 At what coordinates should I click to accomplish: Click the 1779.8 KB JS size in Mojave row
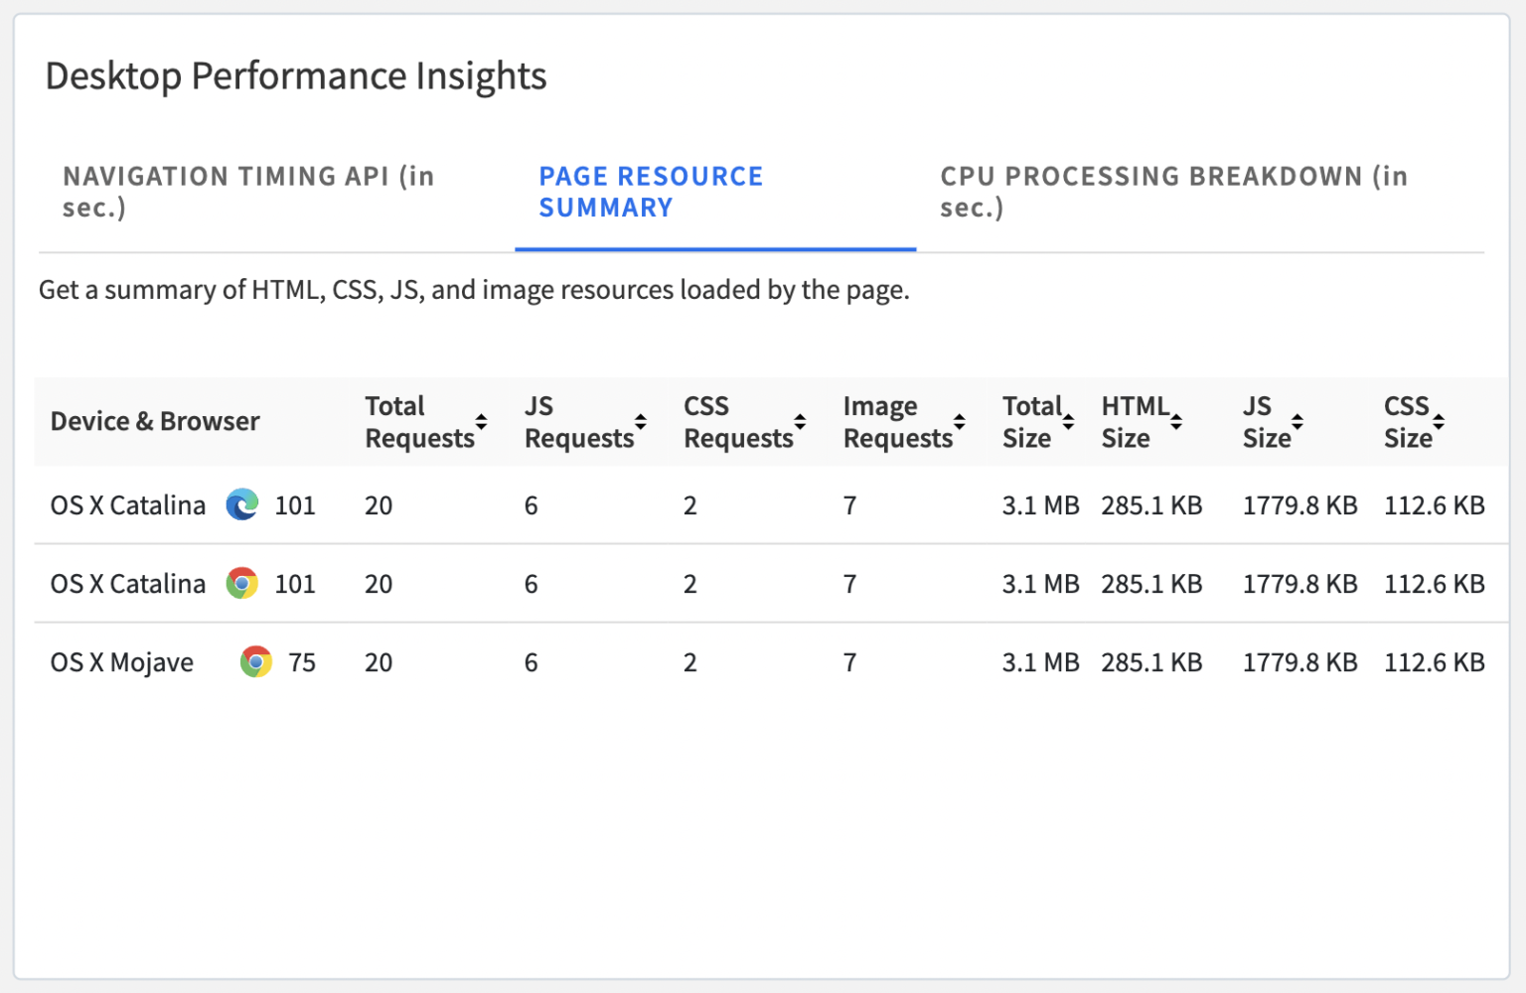[1299, 662]
